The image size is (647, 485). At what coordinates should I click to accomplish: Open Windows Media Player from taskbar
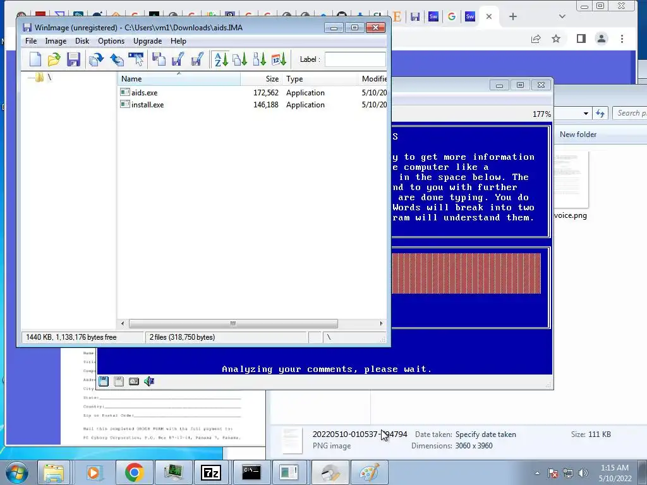click(x=94, y=472)
